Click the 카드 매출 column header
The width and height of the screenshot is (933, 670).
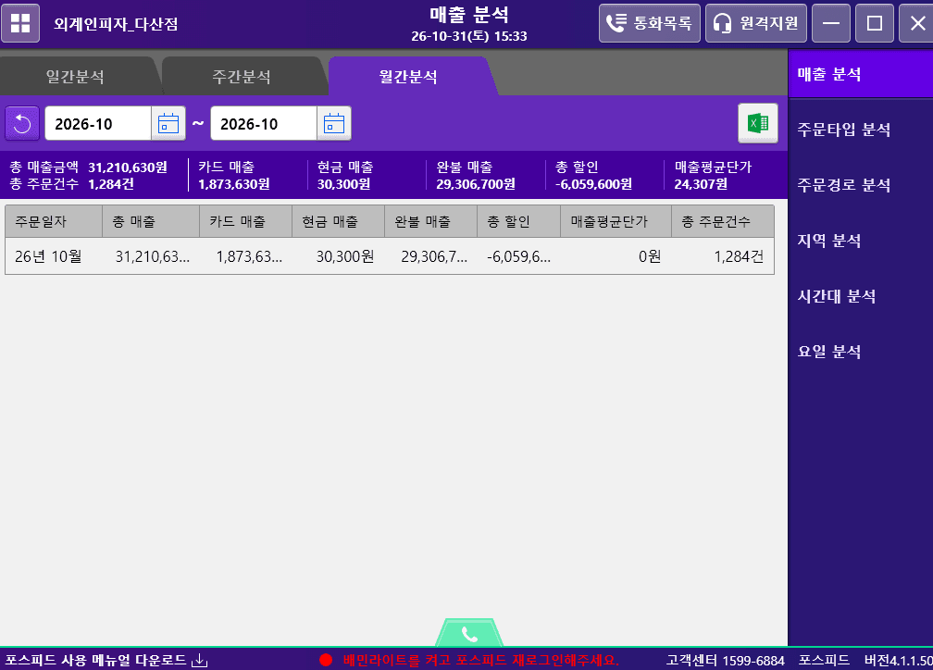pyautogui.click(x=246, y=221)
